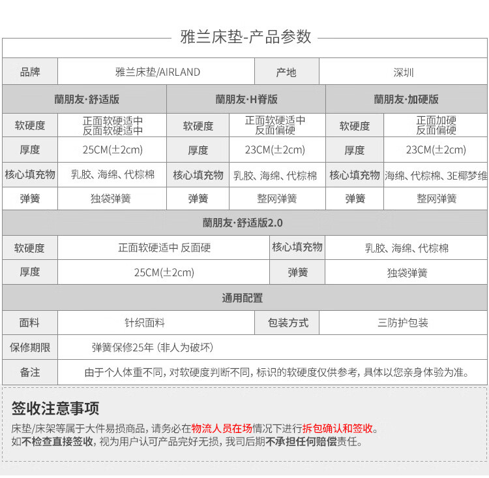The width and height of the screenshot is (489, 478).
Task: Select the 正面软硬适中 反面软硬适中 cell
Action: point(113,125)
